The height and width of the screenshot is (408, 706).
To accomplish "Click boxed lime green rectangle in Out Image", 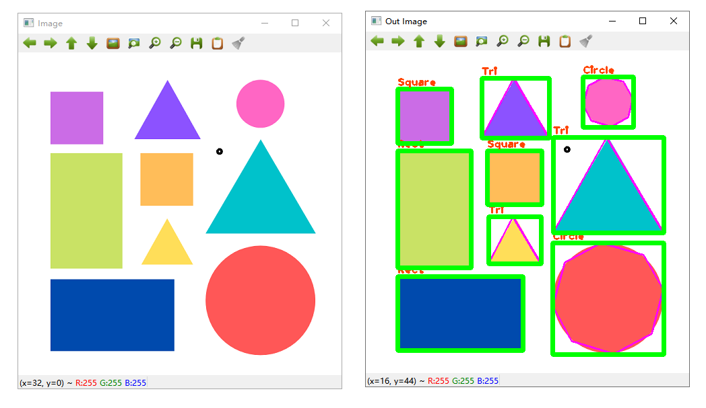I will (x=435, y=210).
